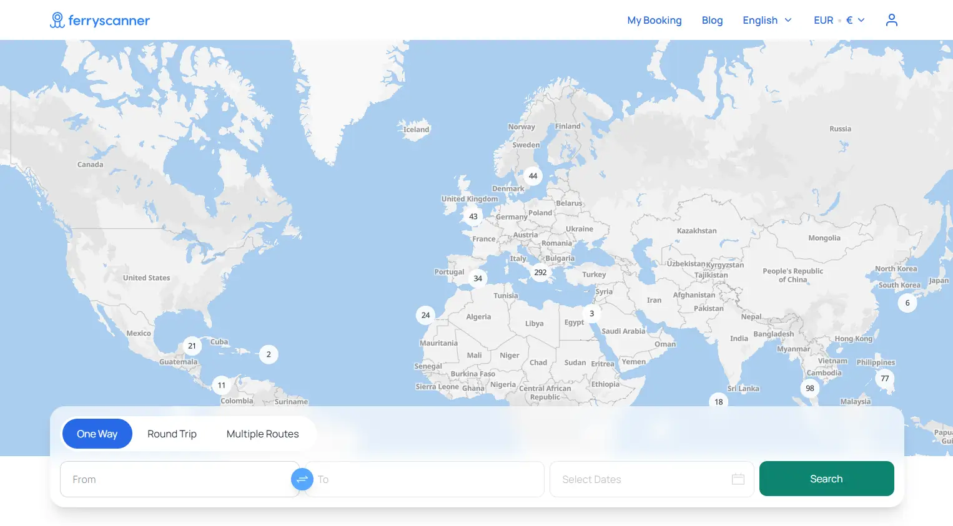Click the From departure input field

pos(175,479)
